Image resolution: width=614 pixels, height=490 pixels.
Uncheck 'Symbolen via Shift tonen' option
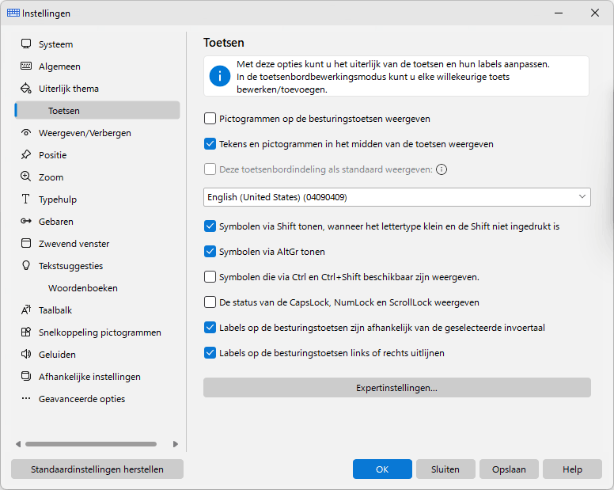click(210, 226)
